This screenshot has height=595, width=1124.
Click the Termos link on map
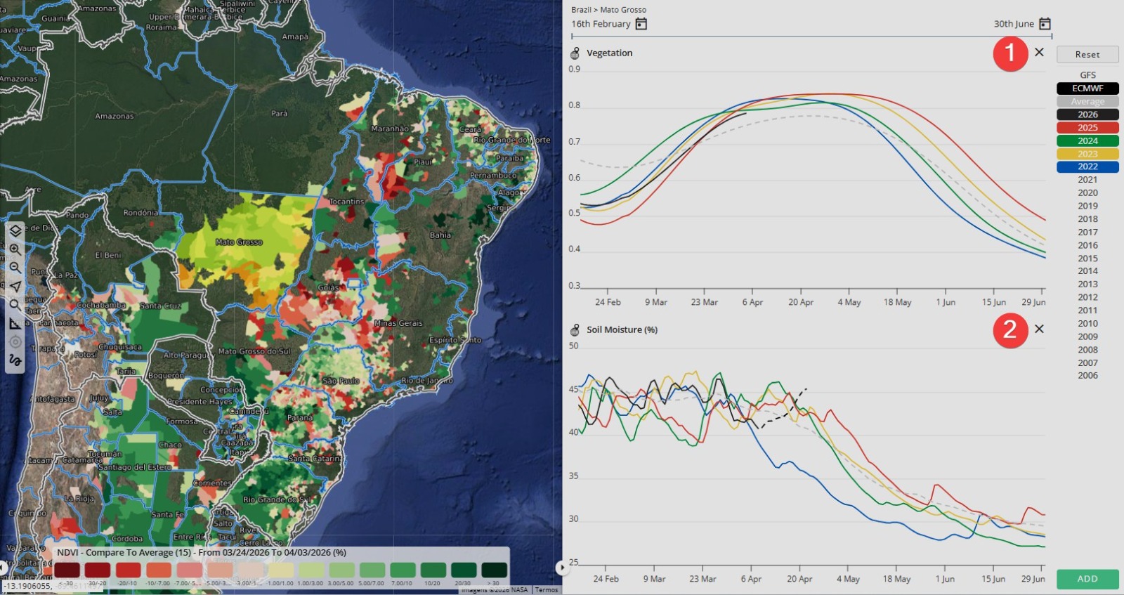pyautogui.click(x=546, y=590)
